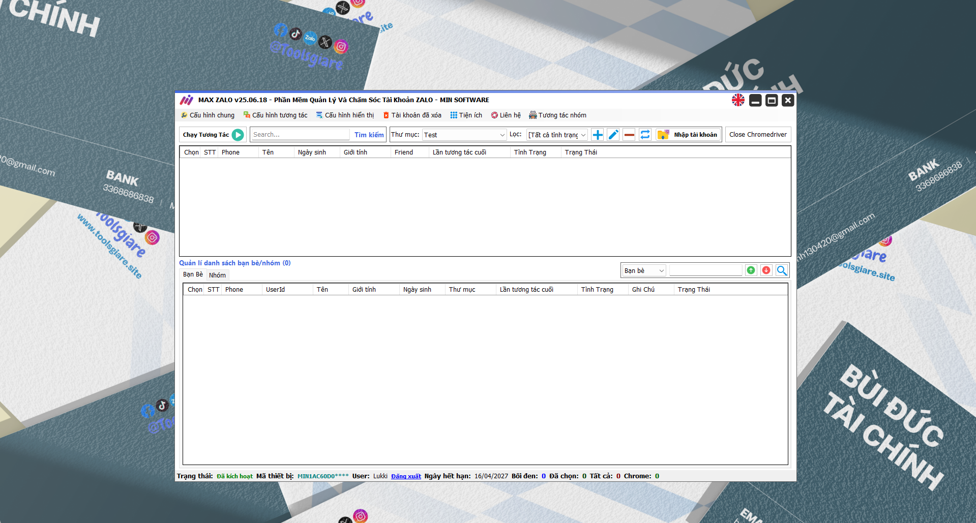Click accounts Trạng Thái column header
Screen dimensions: 976x523
(x=581, y=152)
